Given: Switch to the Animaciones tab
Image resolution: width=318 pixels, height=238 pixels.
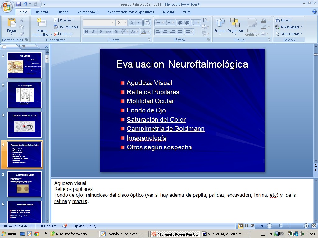Looking at the screenshot, I should click(87, 12).
